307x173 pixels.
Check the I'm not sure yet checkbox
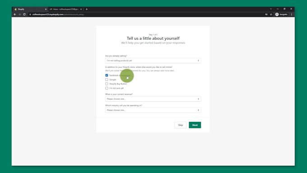(x=107, y=88)
